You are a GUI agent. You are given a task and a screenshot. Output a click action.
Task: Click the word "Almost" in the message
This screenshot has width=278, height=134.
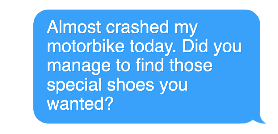coord(74,27)
